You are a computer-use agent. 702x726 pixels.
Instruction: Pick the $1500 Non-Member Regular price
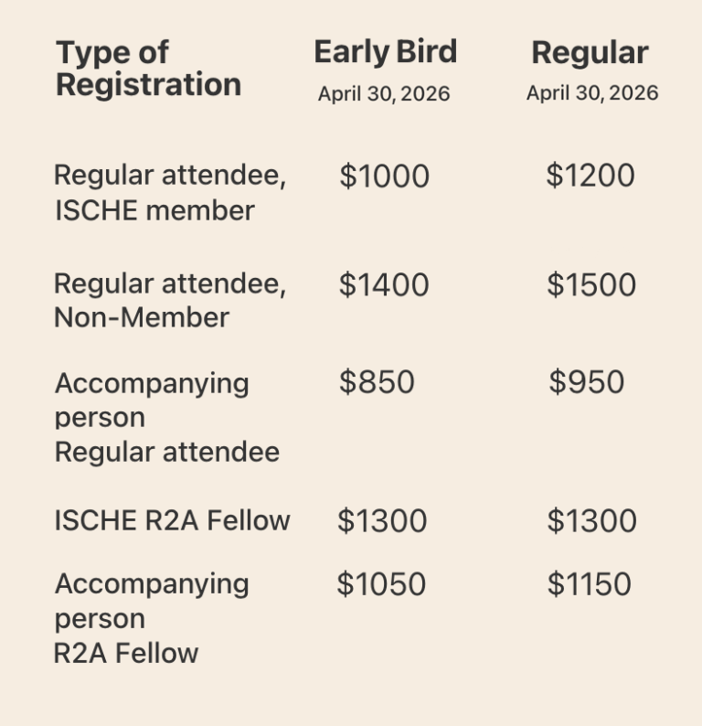[x=591, y=285]
